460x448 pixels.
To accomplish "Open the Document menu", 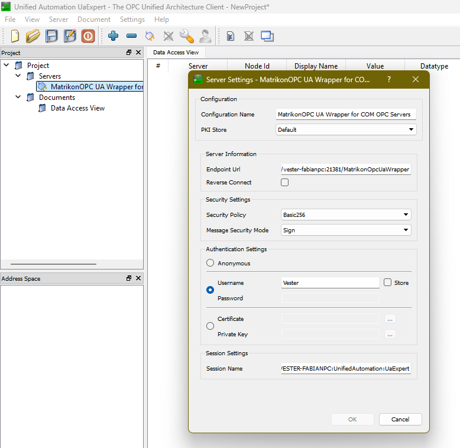I will tap(94, 20).
